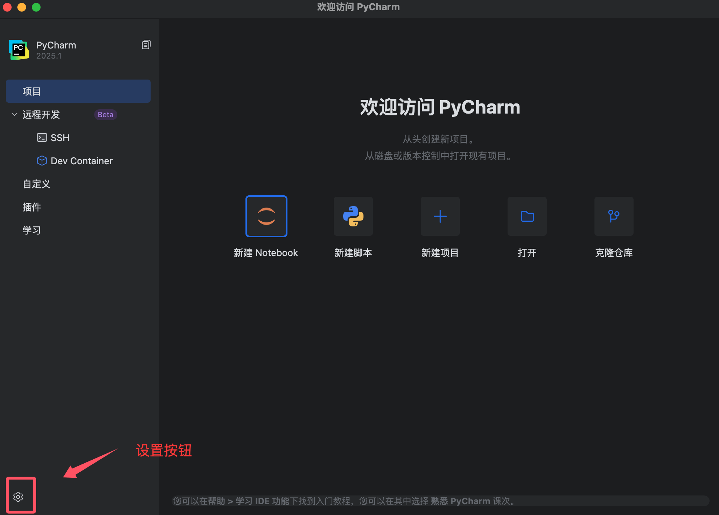Click the notes icon beside PyCharm title
The height and width of the screenshot is (515, 719).
(146, 44)
